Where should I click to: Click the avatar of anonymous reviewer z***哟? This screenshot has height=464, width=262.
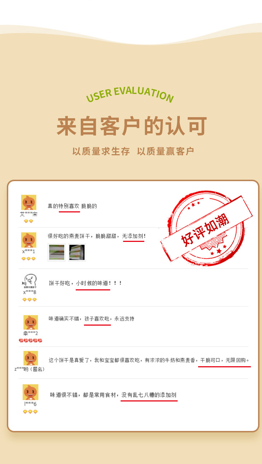31,358
